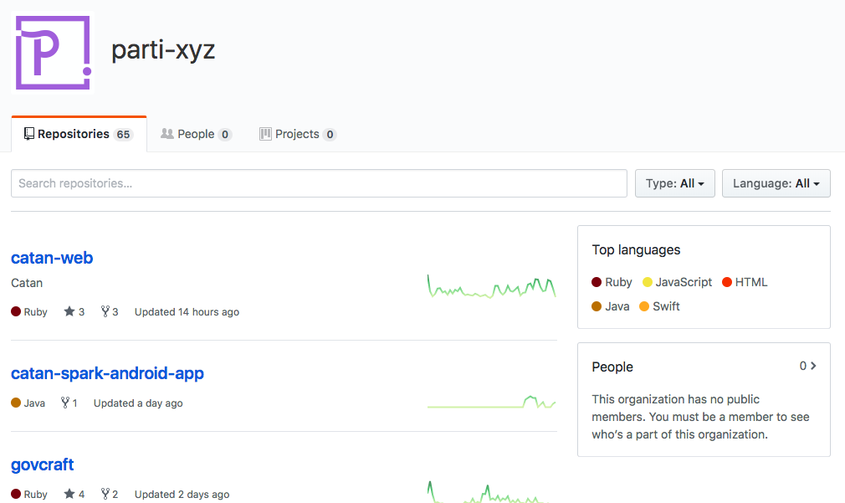The image size is (845, 503).
Task: Open the govcraft repository link
Action: [x=43, y=465]
